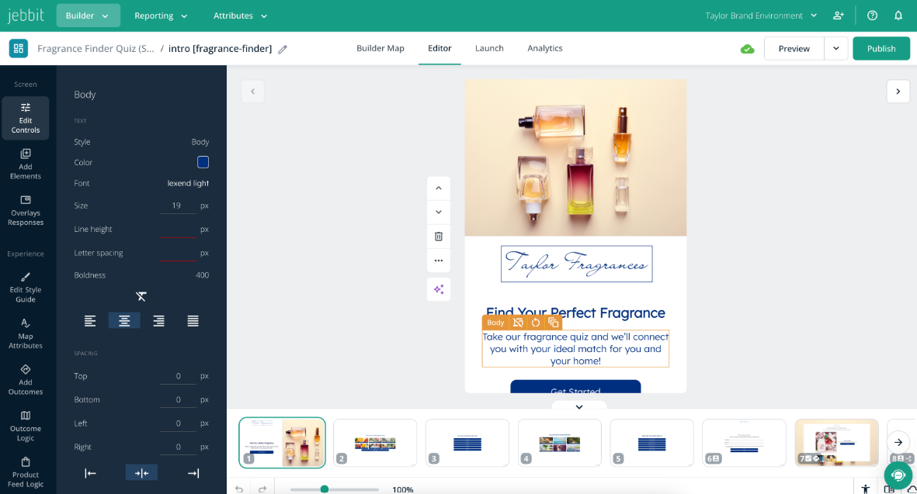The height and width of the screenshot is (494, 917).
Task: Open the Reporting dropdown
Action: click(161, 16)
